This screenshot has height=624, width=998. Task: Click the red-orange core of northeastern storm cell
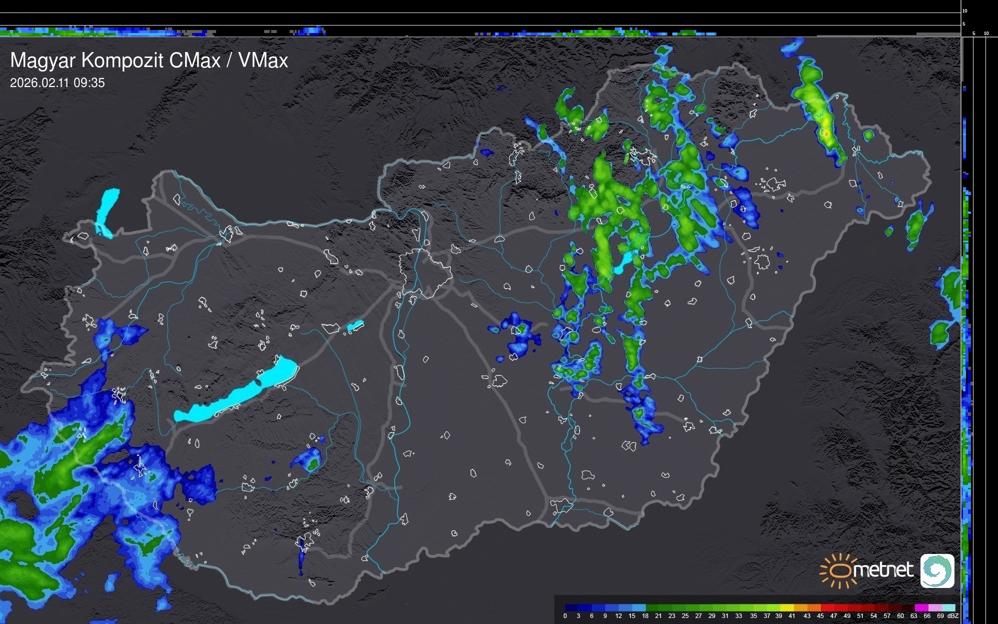click(826, 134)
